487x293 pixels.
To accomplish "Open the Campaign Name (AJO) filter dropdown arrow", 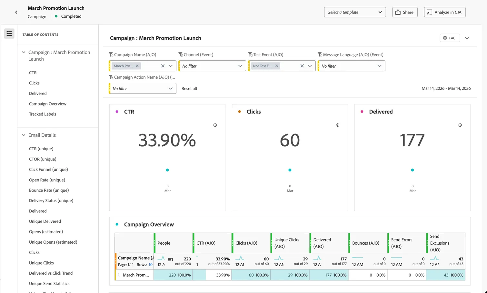I will click(x=171, y=66).
